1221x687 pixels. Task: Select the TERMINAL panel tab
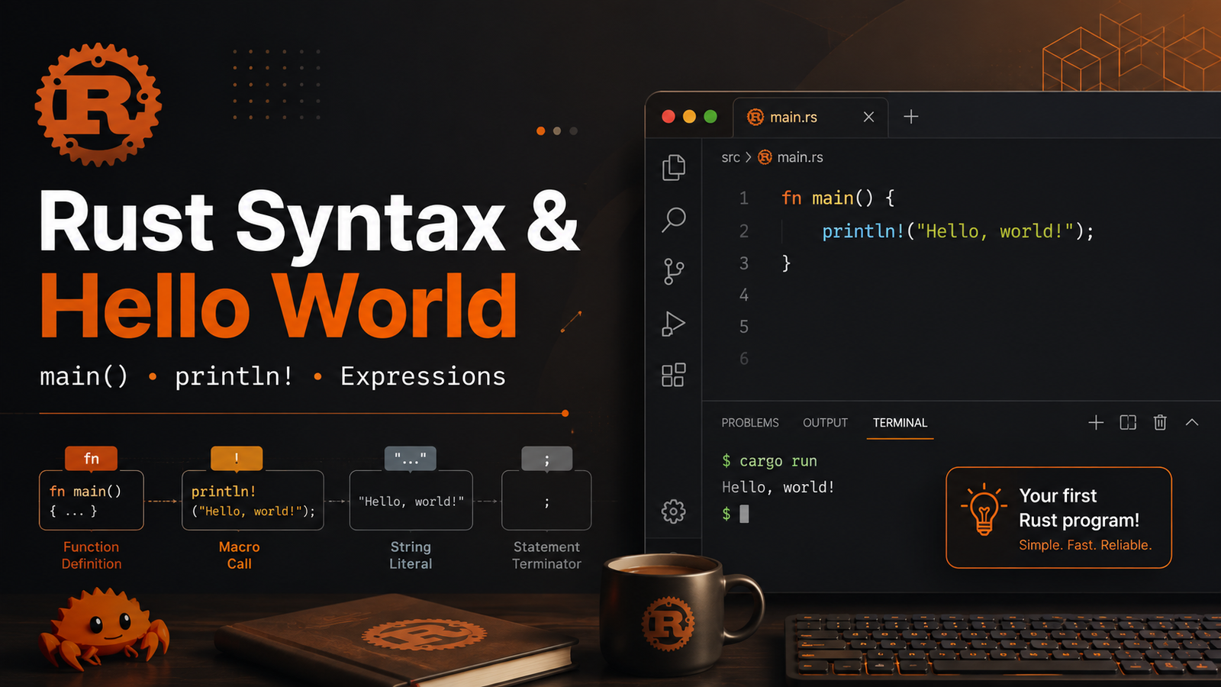(x=900, y=423)
